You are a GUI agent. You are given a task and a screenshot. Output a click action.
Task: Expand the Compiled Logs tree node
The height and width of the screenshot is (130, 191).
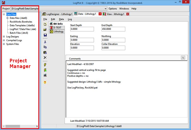click(x=4, y=40)
